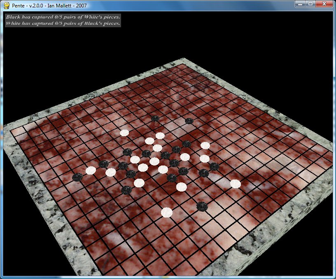
Task: Click the farthest-back white stone on the left
Action: 124,132
